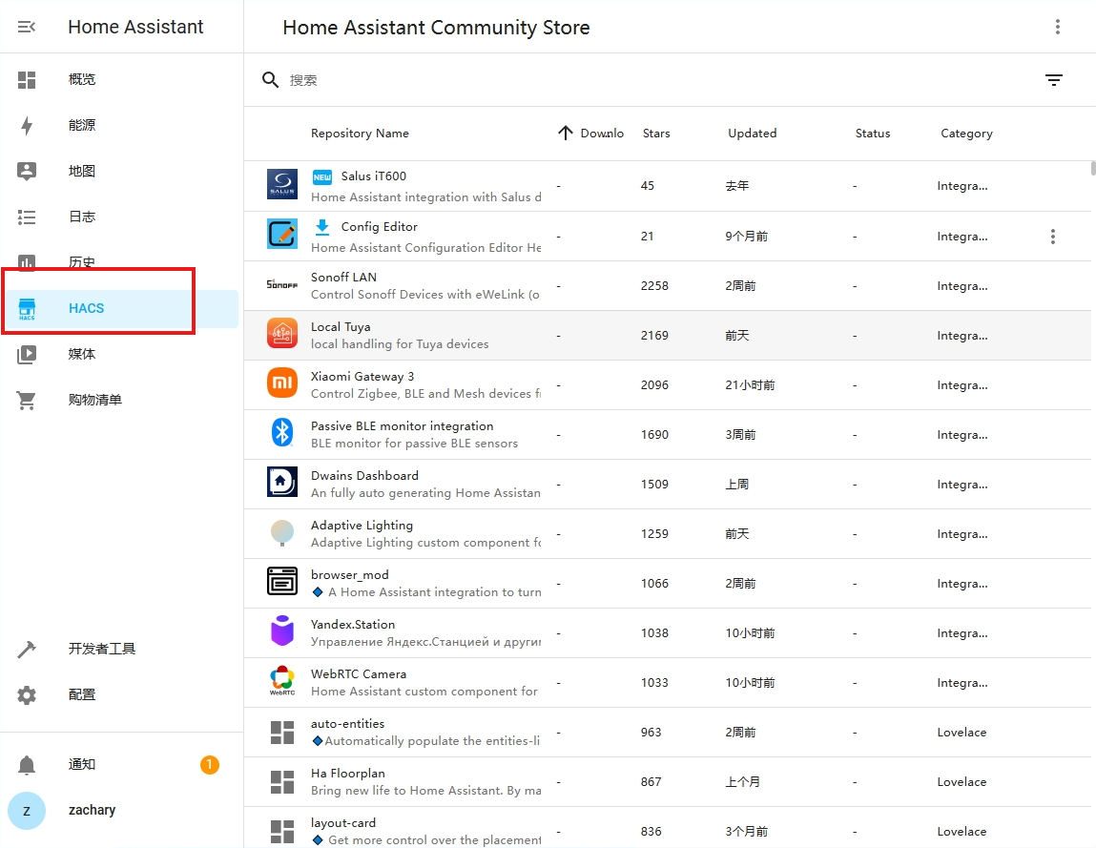Click the table's vertical scrollbar thumb
The image size is (1096, 848).
(x=1093, y=169)
